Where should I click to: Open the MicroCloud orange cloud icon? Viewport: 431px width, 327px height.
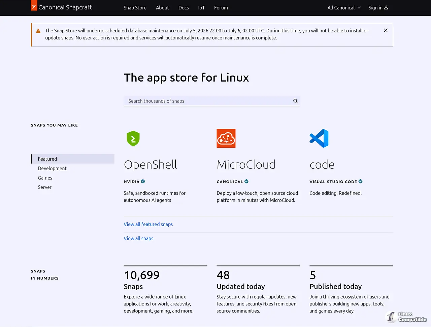pyautogui.click(x=226, y=138)
